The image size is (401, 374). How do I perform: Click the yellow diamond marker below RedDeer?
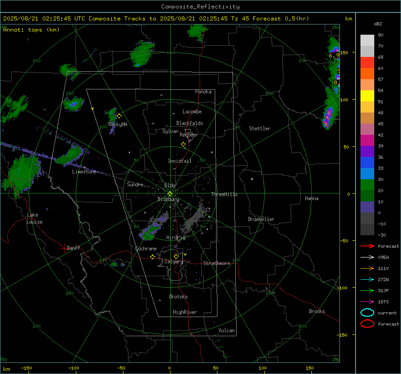[184, 145]
